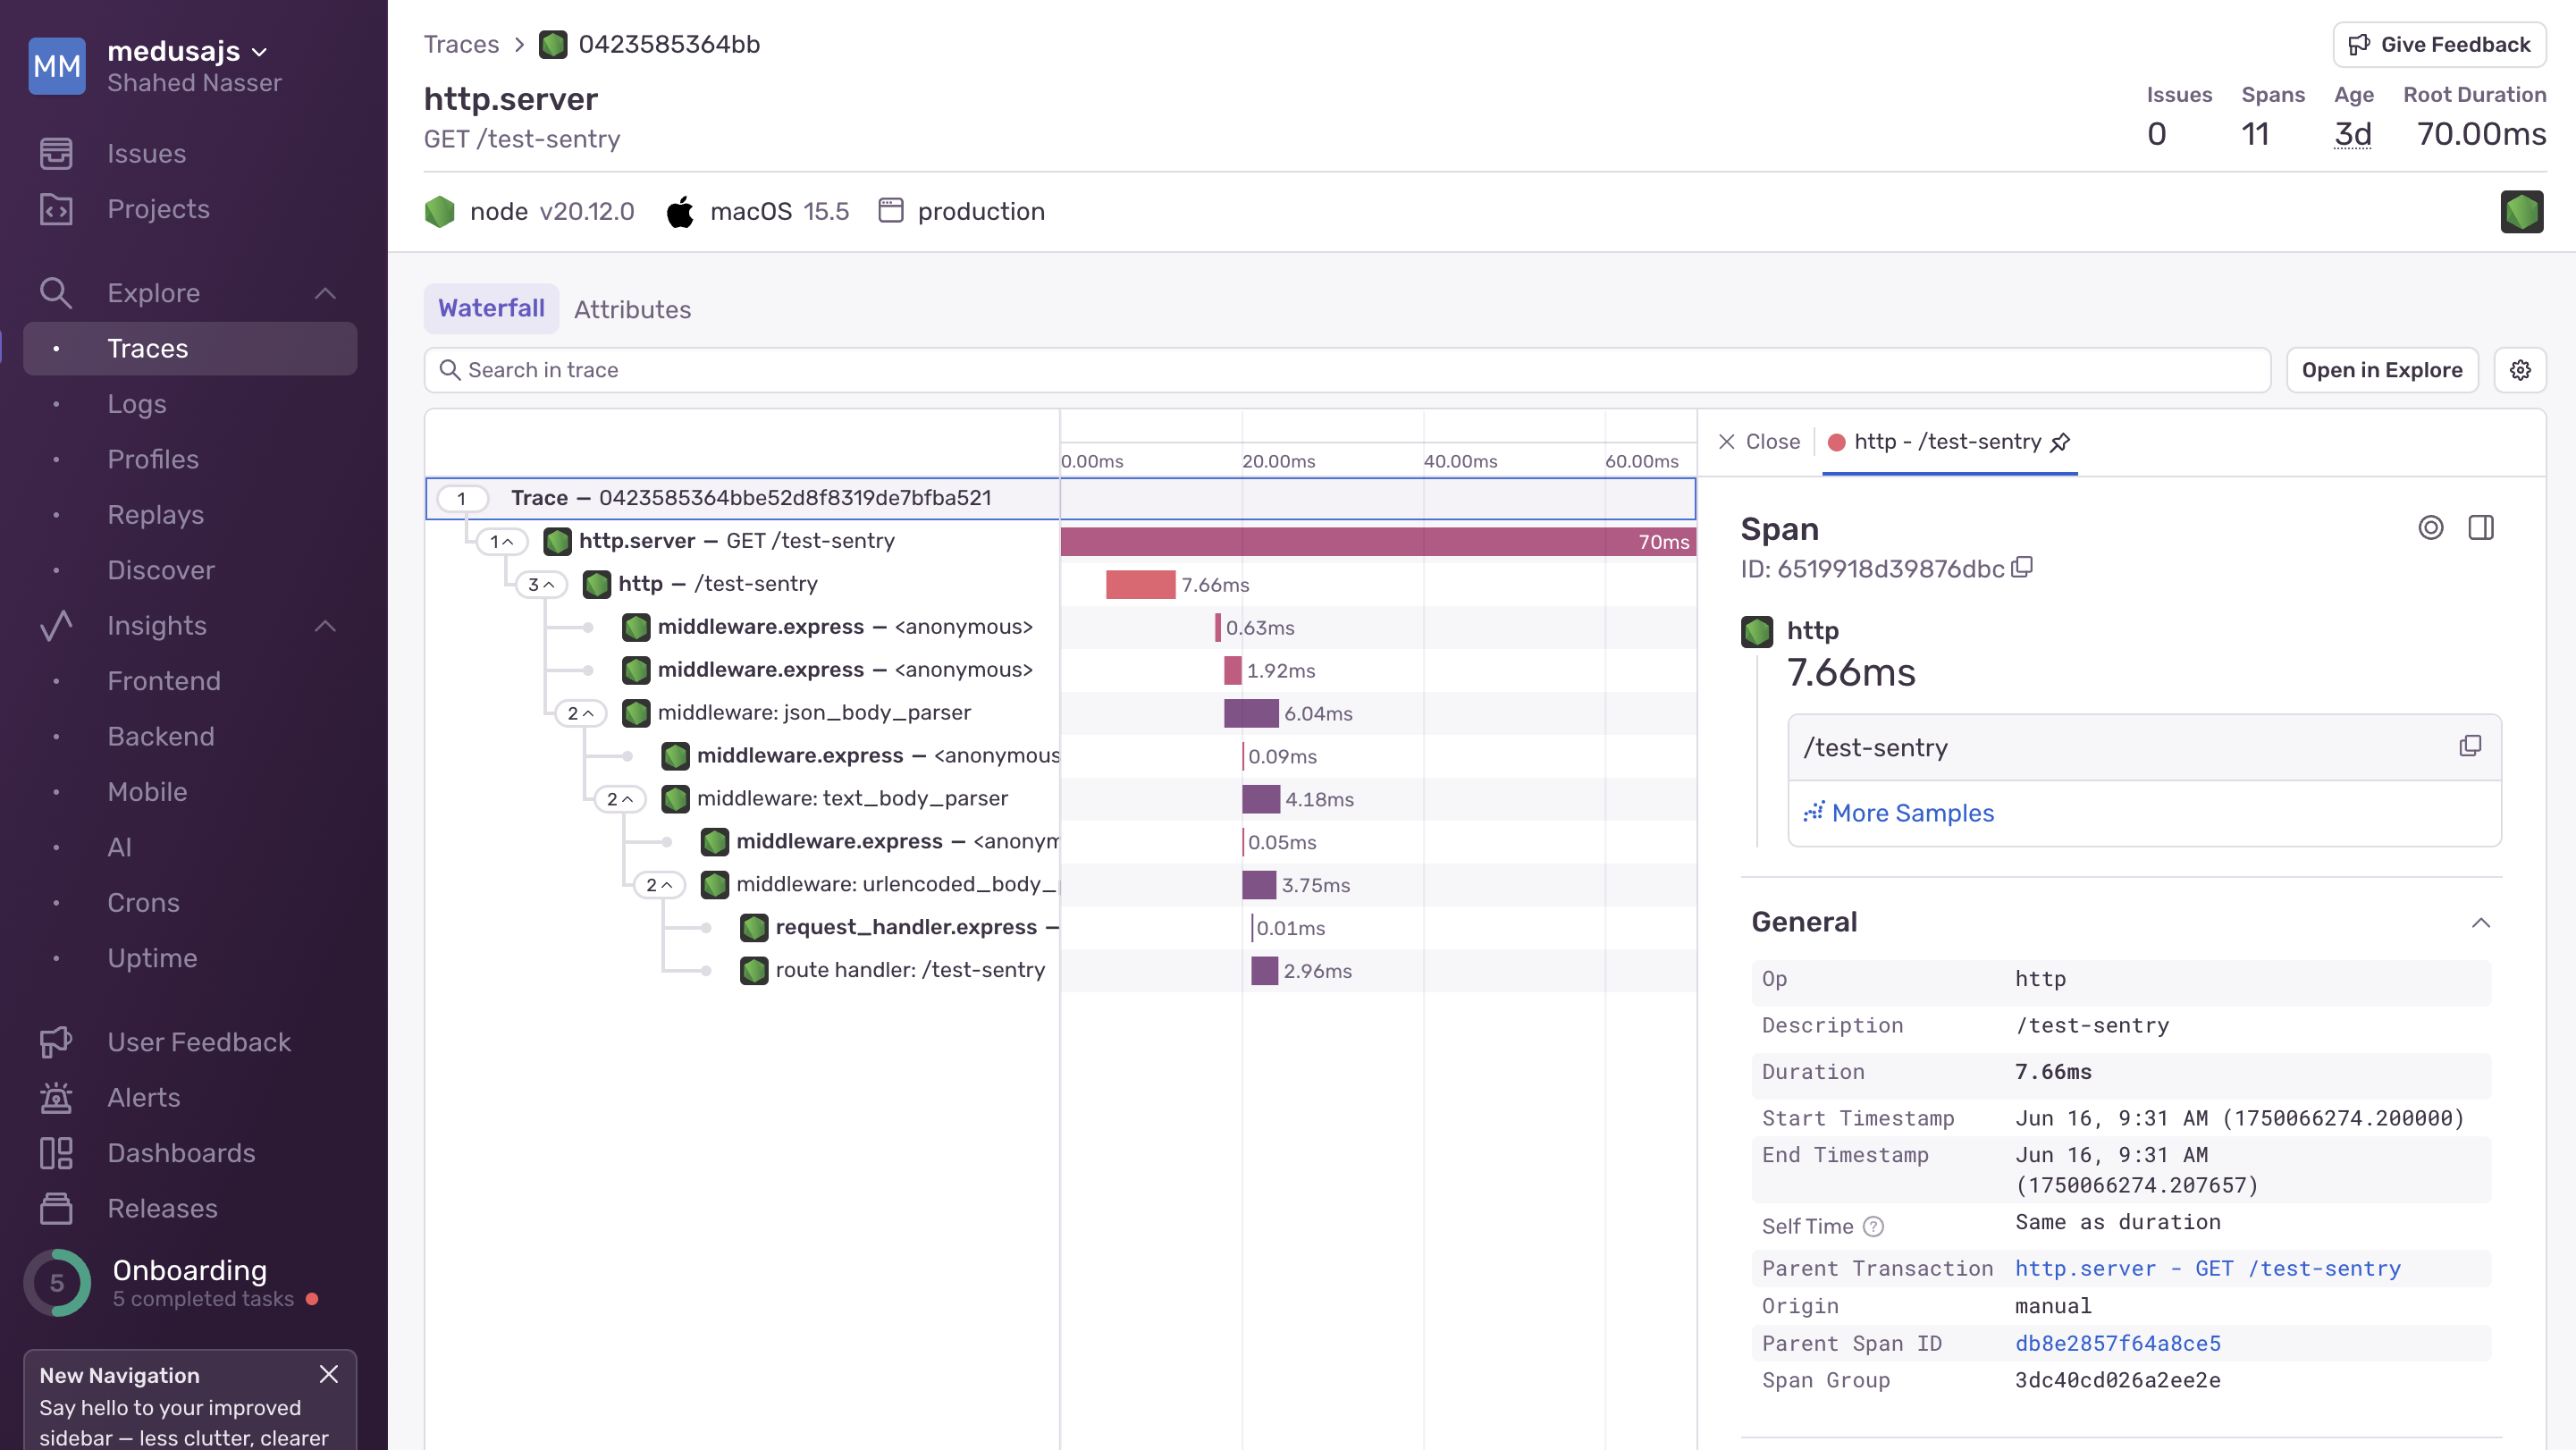Open the Issues section in sidebar

146,153
